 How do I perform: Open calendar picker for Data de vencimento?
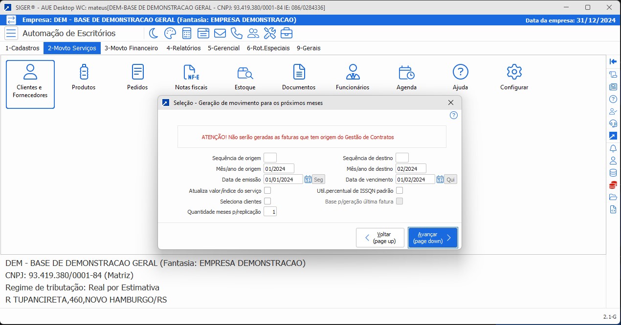coord(440,180)
